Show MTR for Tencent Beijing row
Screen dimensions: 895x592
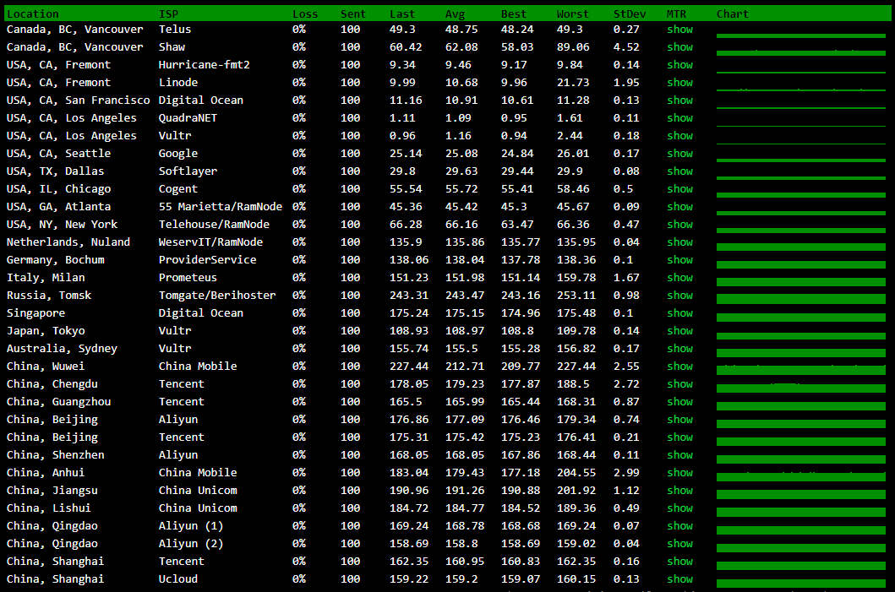click(679, 437)
